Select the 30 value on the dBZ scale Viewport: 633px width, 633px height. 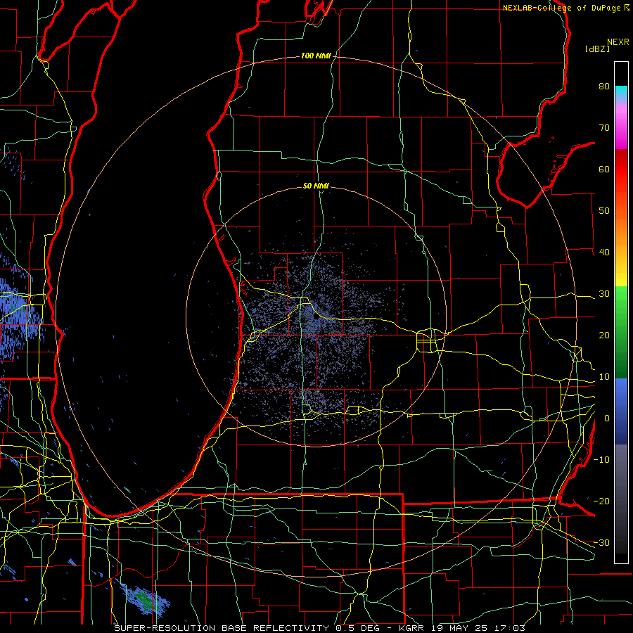(x=604, y=293)
